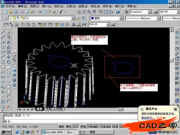Screen dimensions: 180x135
Task: Switch to the 布局1 layout tab
Action: tap(49, 109)
